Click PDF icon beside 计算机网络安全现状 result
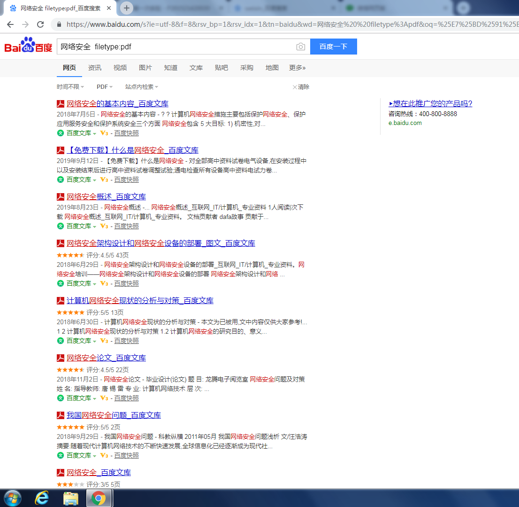This screenshot has width=519, height=507. (x=60, y=301)
